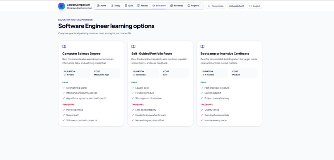This screenshot has width=334, height=160.
Task: Open the Home tab
Action: click(x=102, y=6)
